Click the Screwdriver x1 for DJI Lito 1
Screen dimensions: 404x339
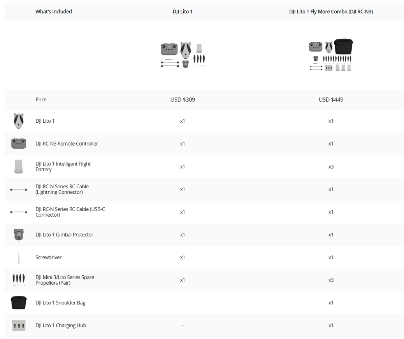(x=183, y=257)
